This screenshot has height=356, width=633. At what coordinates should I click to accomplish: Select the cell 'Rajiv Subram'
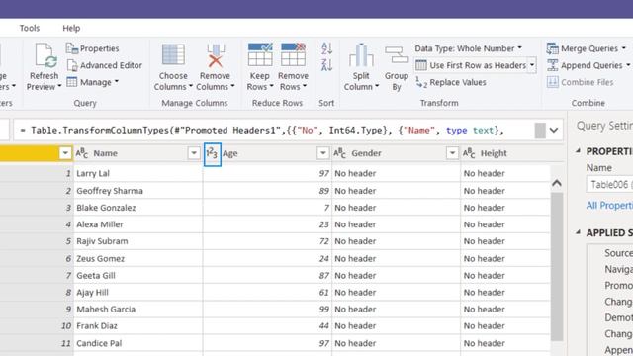pos(138,241)
